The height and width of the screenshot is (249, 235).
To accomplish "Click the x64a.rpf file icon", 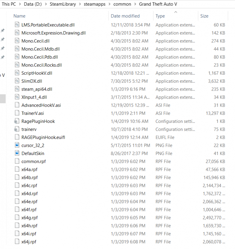I will pyautogui.click(x=17, y=169).
